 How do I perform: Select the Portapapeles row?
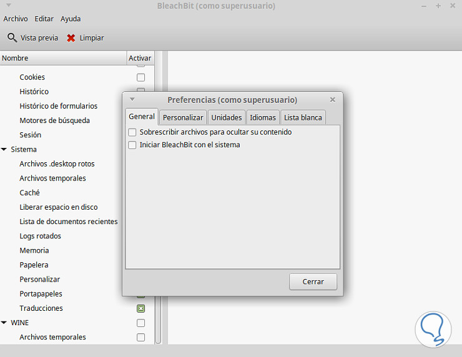[41, 294]
